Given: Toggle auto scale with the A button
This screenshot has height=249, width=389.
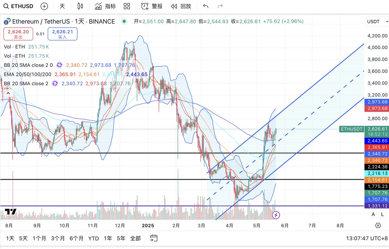Looking at the screenshot, I should click(373, 214).
